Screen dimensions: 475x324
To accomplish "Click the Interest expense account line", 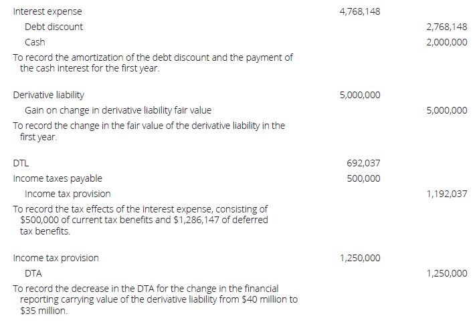I will pyautogui.click(x=47, y=12).
